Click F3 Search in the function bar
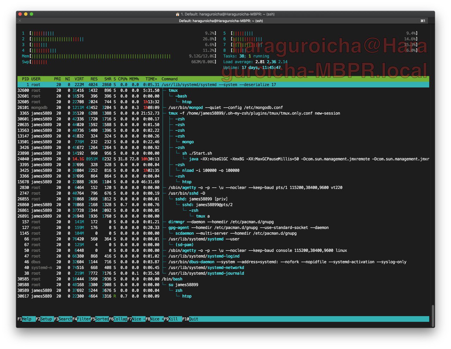 [x=63, y=319]
